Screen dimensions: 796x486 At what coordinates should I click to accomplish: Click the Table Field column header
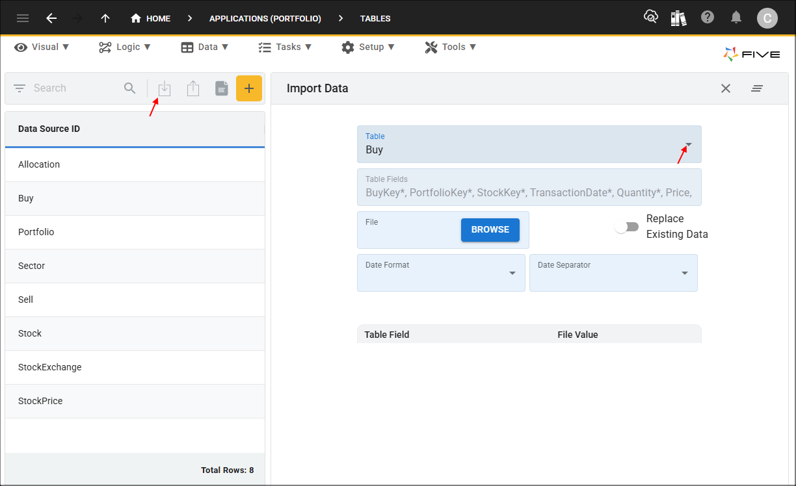pyautogui.click(x=387, y=335)
